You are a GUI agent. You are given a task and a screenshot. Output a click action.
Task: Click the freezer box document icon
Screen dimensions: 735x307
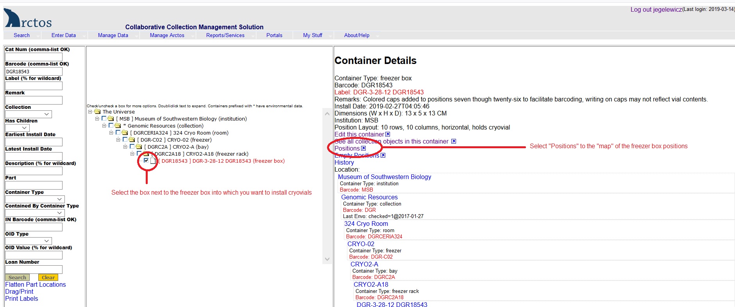153,161
